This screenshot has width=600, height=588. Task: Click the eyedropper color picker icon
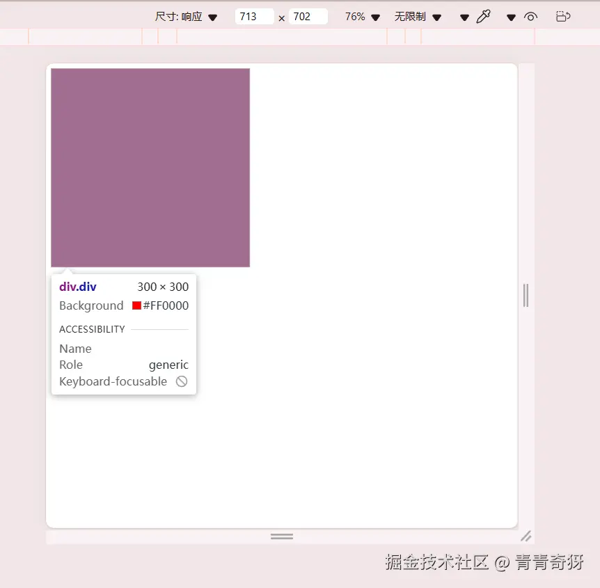click(483, 17)
